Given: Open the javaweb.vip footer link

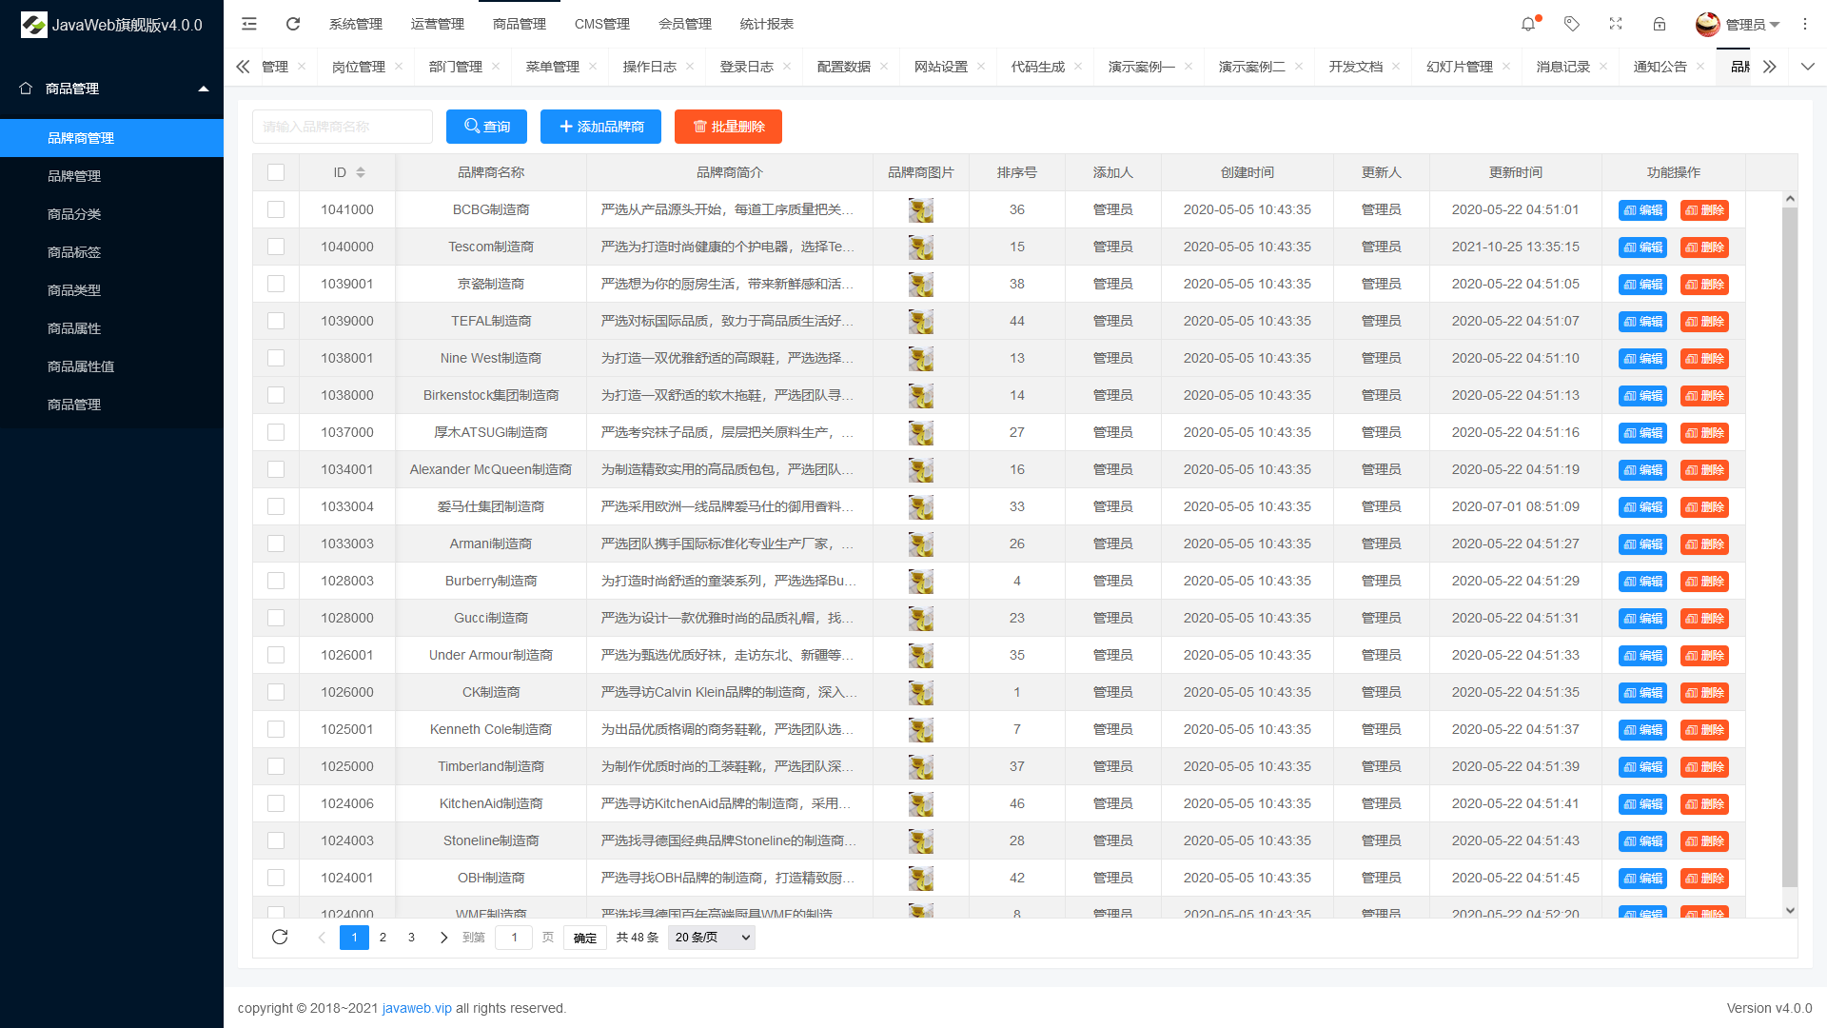Looking at the screenshot, I should [417, 1008].
